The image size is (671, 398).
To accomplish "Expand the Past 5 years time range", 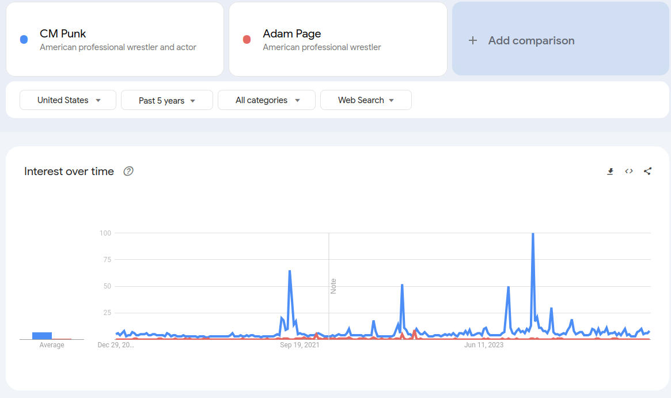I will (167, 100).
